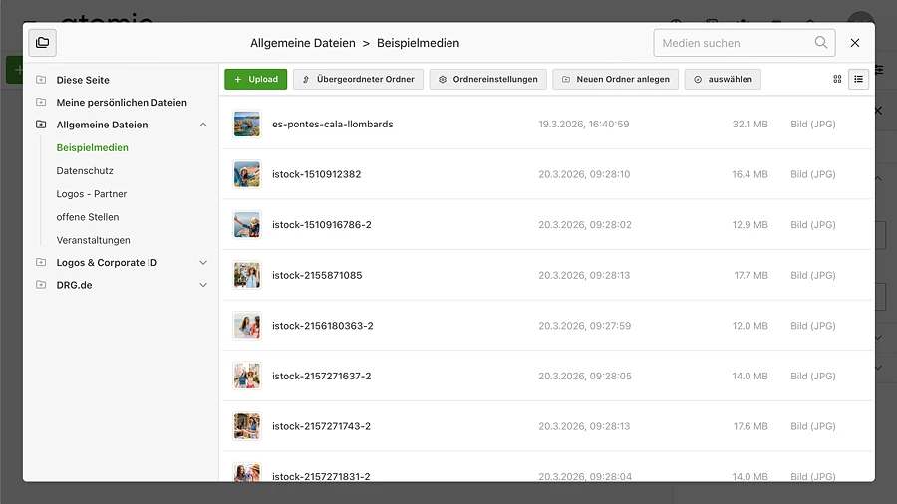Open the Datenschutz subfolder

click(85, 171)
